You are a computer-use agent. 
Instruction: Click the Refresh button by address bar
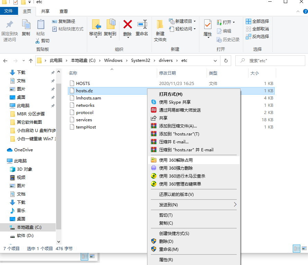tap(226, 60)
